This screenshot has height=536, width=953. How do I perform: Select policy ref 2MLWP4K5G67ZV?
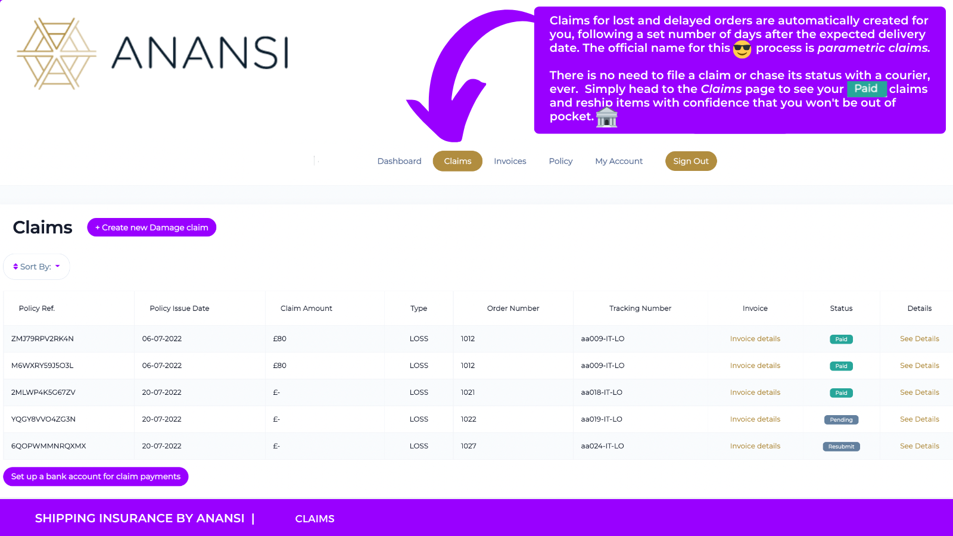43,392
